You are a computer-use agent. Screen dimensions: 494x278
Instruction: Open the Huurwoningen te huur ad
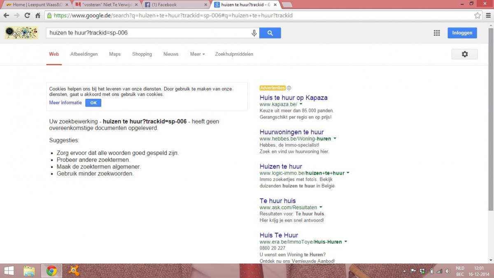pos(291,132)
